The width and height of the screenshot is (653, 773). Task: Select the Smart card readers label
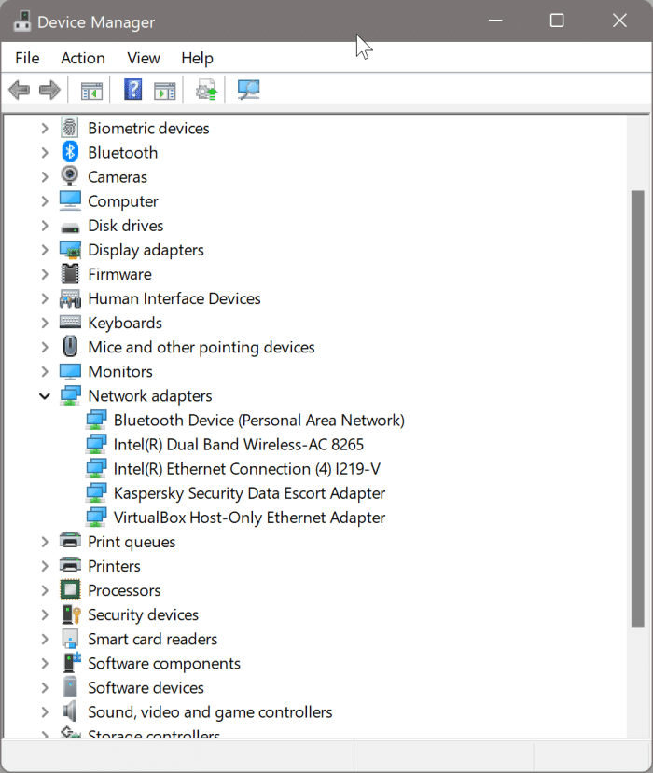click(152, 639)
